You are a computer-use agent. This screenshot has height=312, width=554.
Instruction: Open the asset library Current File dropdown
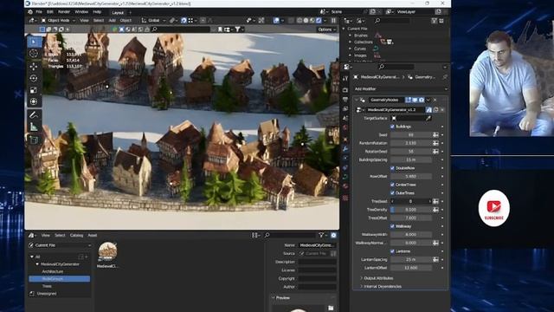(x=60, y=245)
